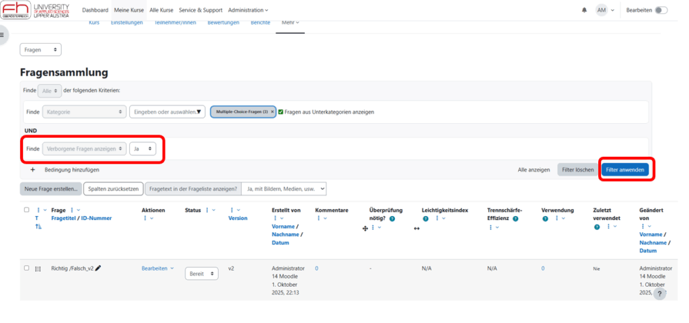This screenshot has width=689, height=323.
Task: Open the Bereit status dropdown
Action: [202, 274]
